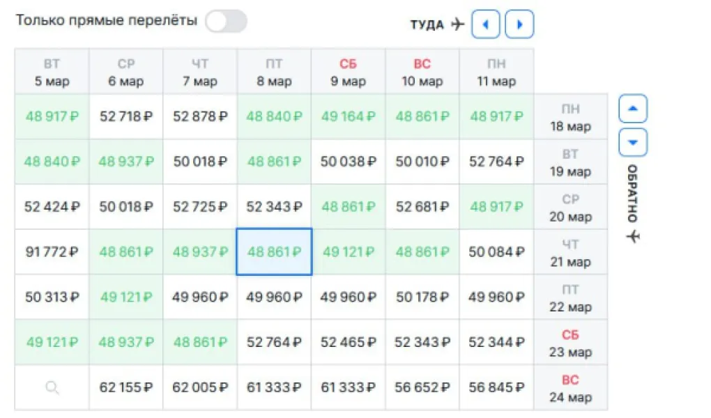The width and height of the screenshot is (711, 418).
Task: Click the ПТ 22 мар return row label
Action: point(570,297)
